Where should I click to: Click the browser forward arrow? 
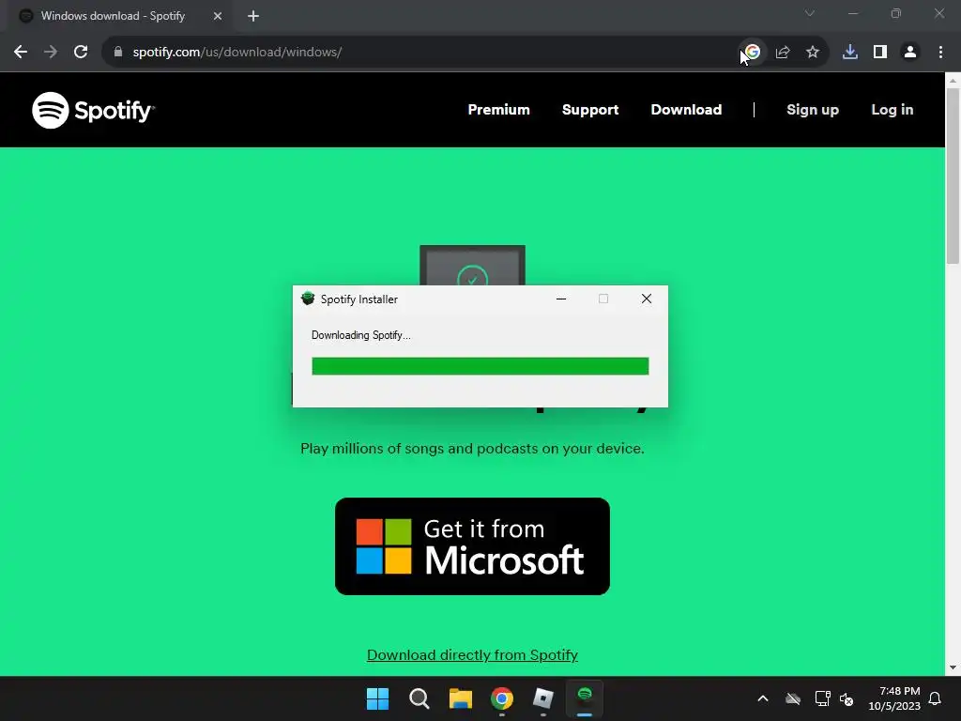point(51,53)
